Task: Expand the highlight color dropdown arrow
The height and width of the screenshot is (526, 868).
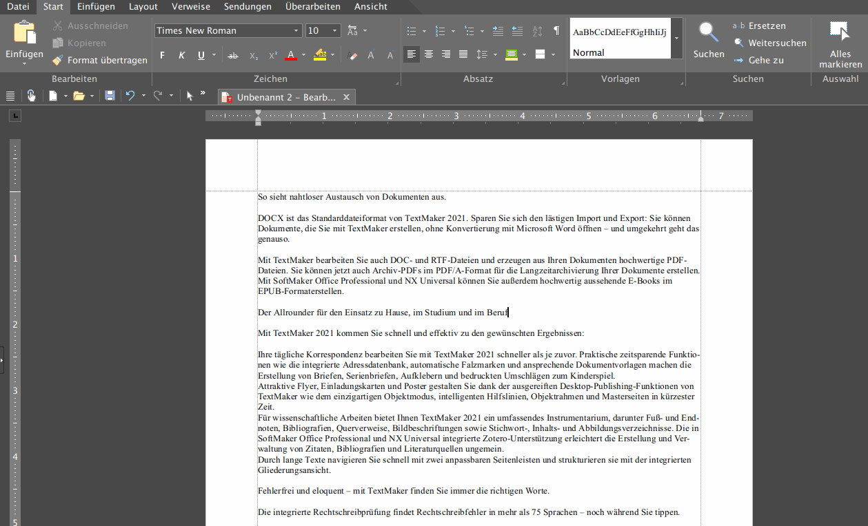Action: coord(332,55)
